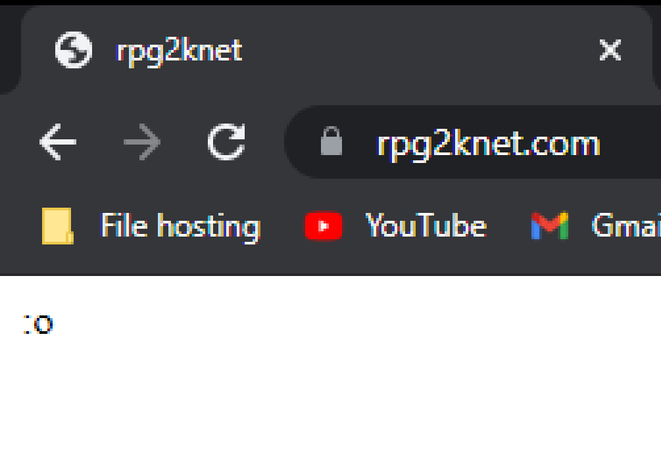Click the red YouTube bookmark icon

pyautogui.click(x=324, y=226)
